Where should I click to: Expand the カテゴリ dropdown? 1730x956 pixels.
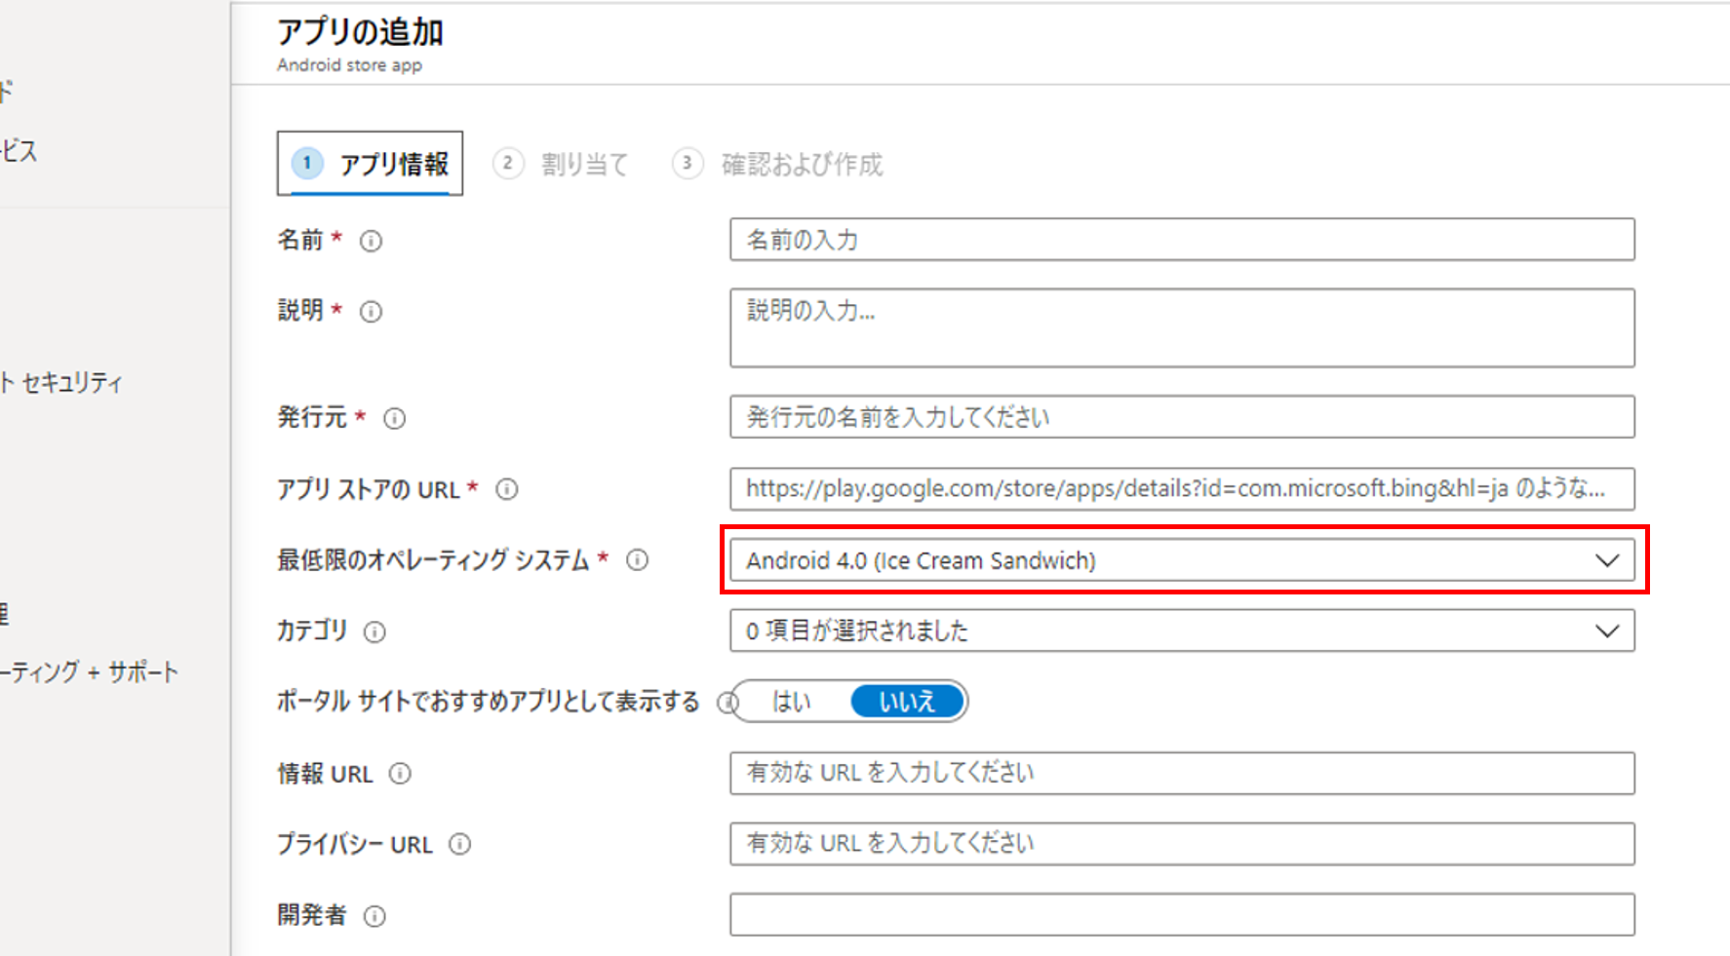[x=1181, y=631]
